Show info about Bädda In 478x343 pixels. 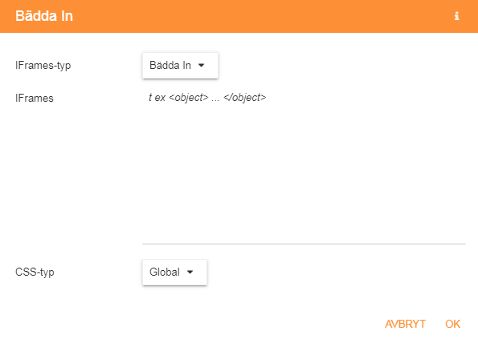pos(456,16)
